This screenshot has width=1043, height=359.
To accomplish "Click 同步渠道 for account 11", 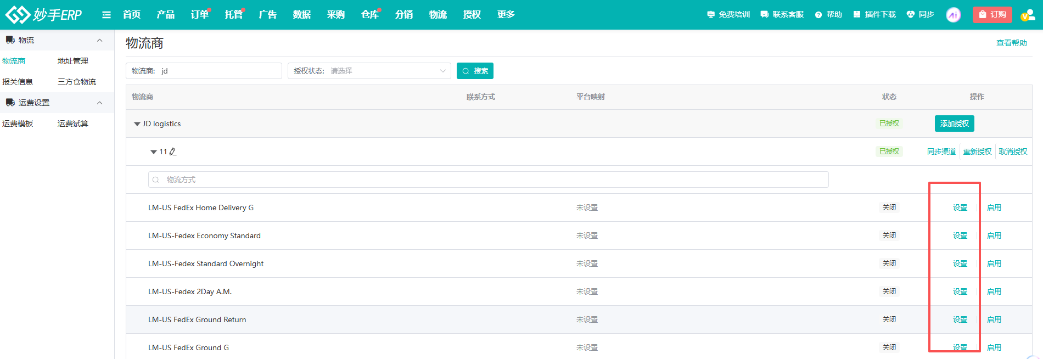I will 941,152.
